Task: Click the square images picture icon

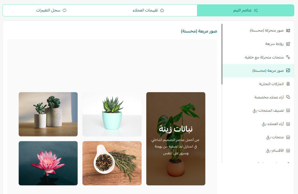Action: coord(288,71)
